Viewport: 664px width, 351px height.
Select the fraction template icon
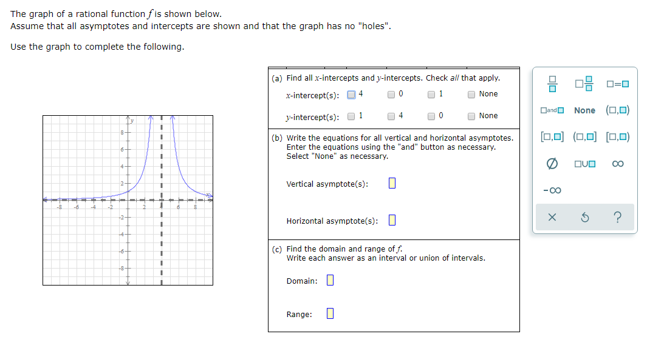(552, 83)
